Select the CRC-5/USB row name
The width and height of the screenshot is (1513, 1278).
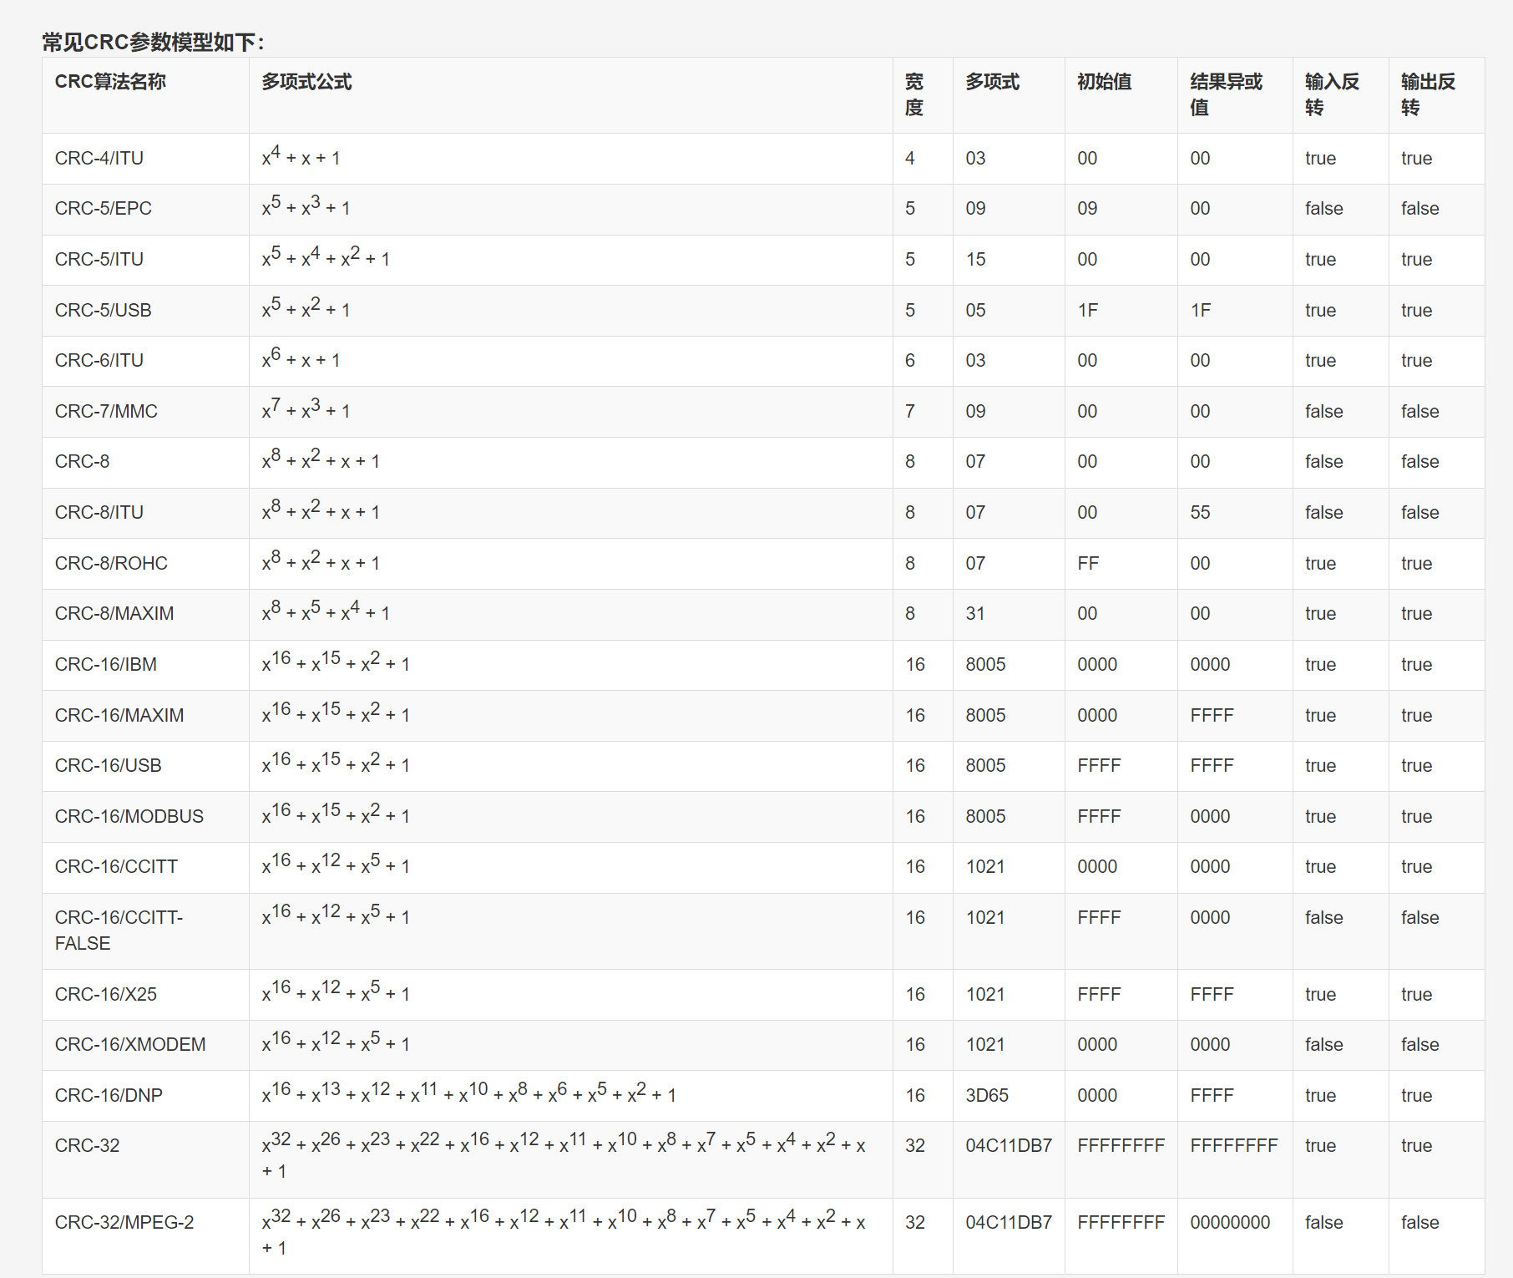coord(104,311)
